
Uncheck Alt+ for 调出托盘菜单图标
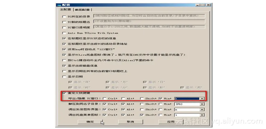[123, 115]
